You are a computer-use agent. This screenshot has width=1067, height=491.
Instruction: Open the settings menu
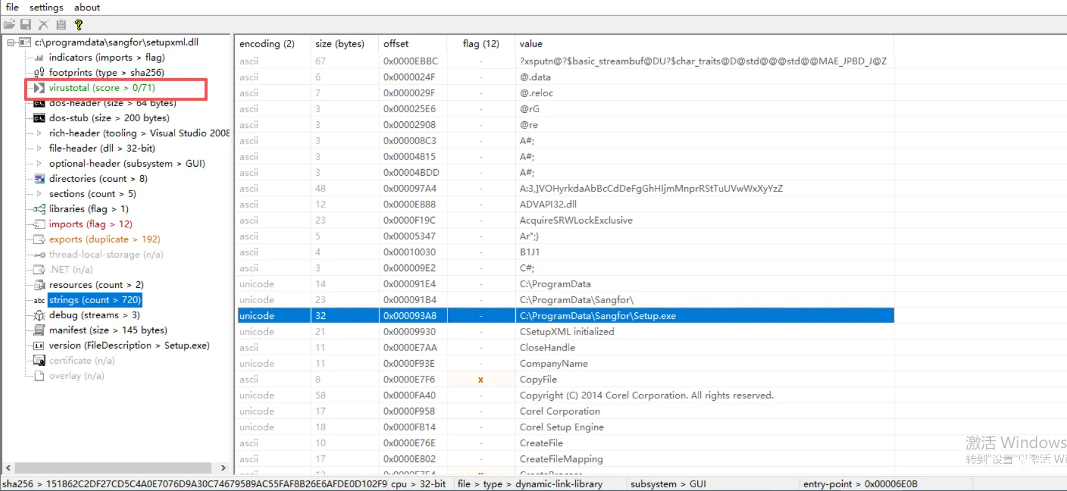[46, 7]
